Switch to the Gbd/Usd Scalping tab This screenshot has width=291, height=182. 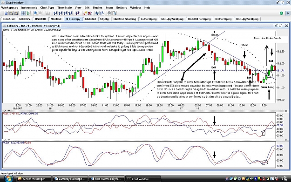[x=125, y=19]
